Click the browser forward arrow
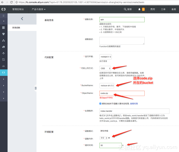Image resolution: width=179 pixels, height=152 pixels. tap(7, 2)
